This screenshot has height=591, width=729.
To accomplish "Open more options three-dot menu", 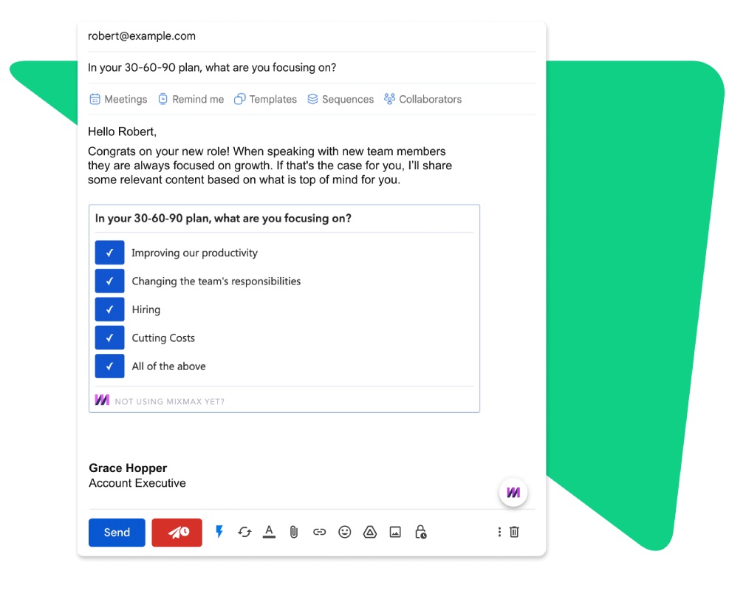I will [499, 532].
